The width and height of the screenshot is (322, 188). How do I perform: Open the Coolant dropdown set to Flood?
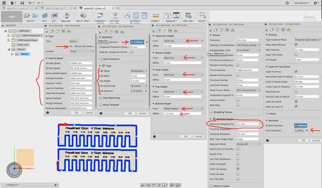[x=82, y=51]
